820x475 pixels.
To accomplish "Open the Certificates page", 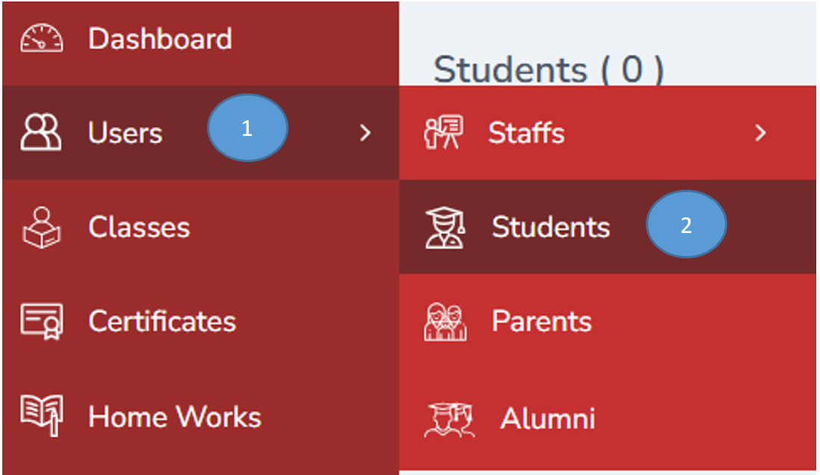I will [161, 321].
